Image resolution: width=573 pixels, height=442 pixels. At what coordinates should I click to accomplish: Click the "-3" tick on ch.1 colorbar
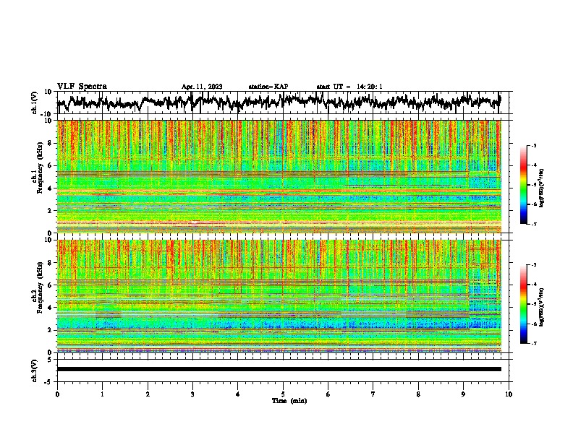point(533,145)
